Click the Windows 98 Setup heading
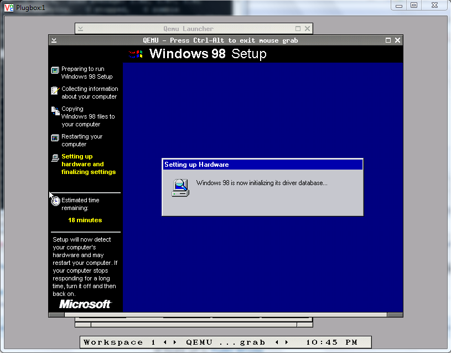451x353 pixels. 208,54
